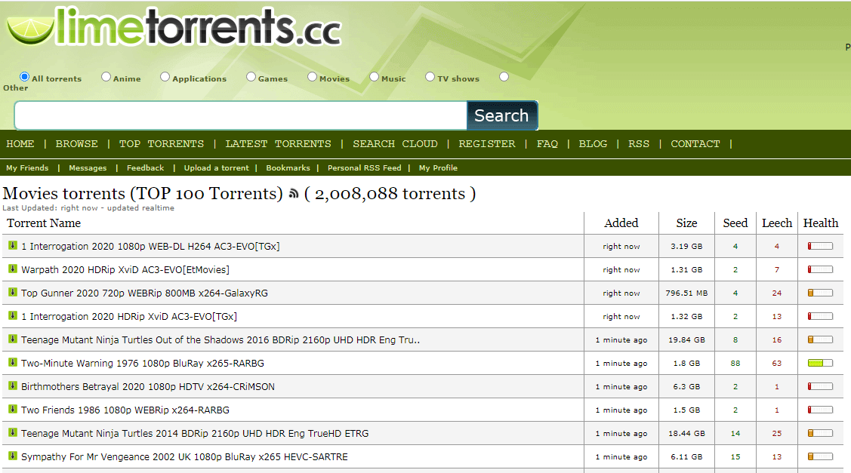Download icon for Teenage Mutant Ninja Turtles 2014

pos(13,432)
